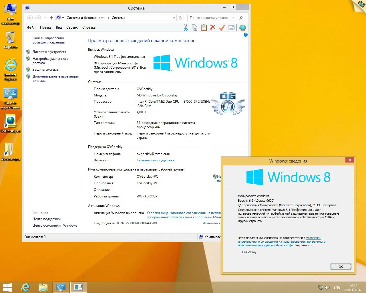Click the orange checkmark Properties toolbar icon
Screen dimensions: 366x293
pos(222,27)
